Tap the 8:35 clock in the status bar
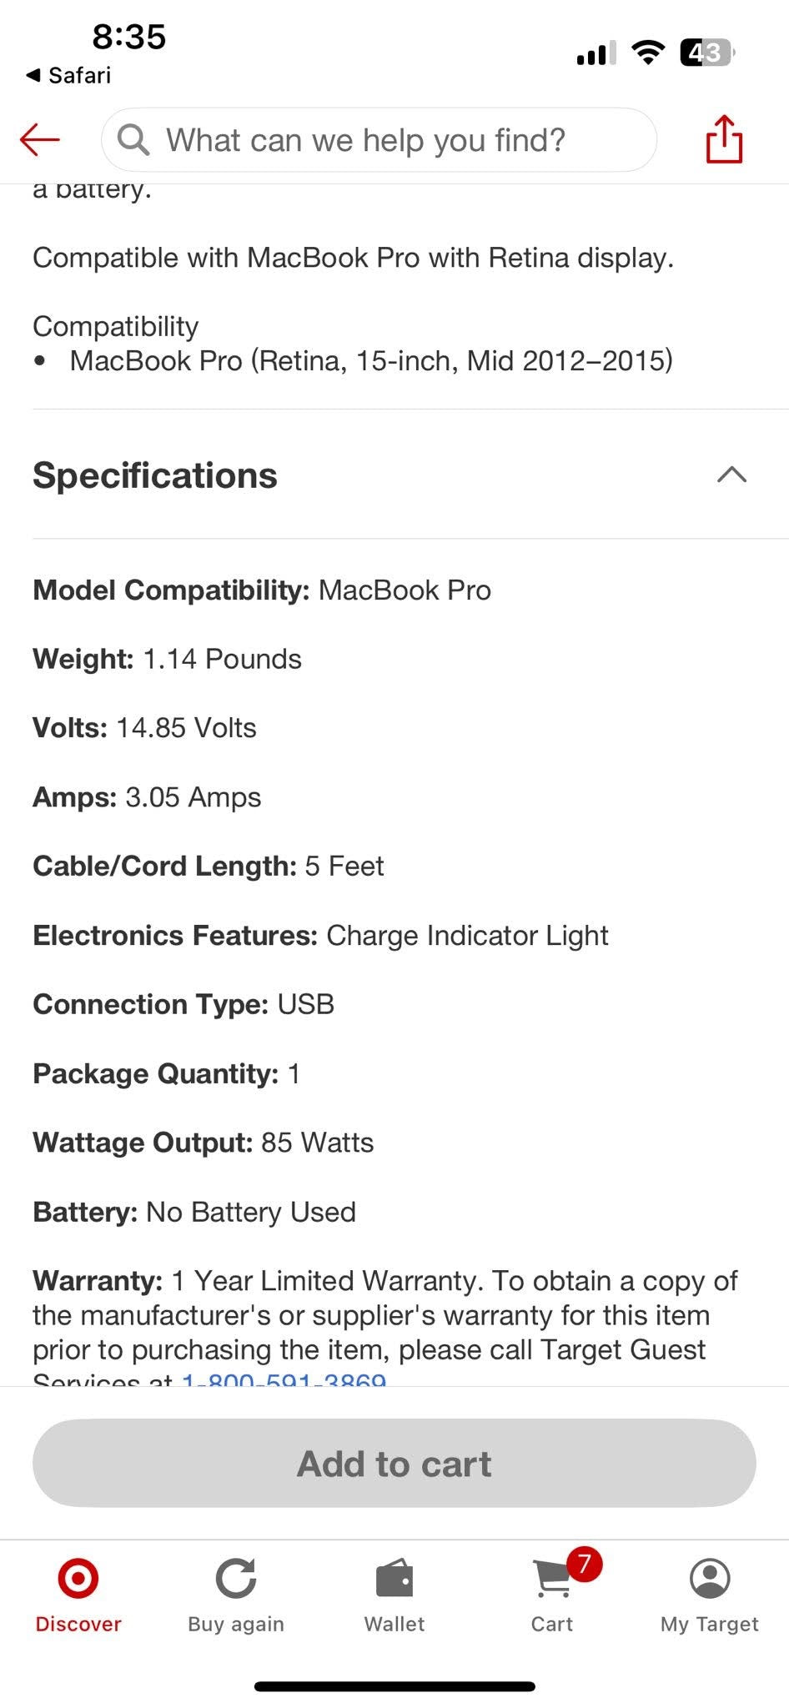789x1708 pixels. click(x=129, y=37)
